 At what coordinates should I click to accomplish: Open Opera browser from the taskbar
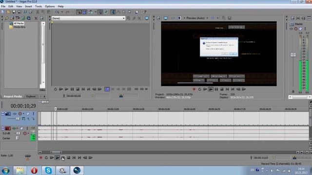[x=34, y=170]
